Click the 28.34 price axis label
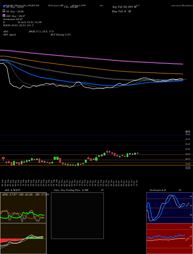Image resolution: width=193 pixels, height=254 pixels. 188,139
